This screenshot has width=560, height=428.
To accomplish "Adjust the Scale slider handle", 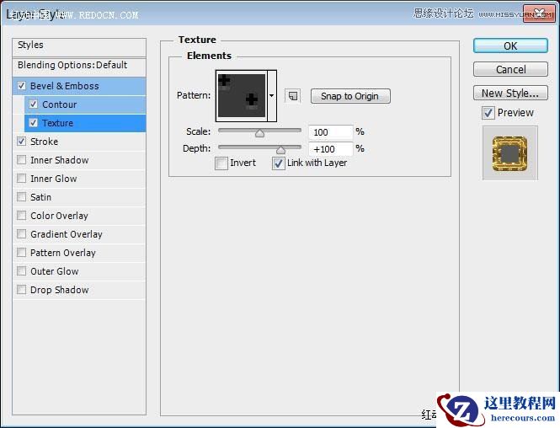I will coord(259,133).
